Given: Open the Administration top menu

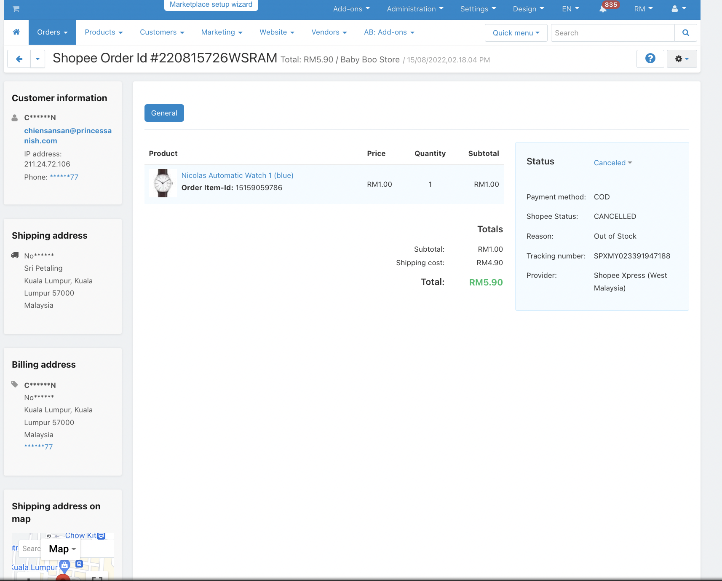Looking at the screenshot, I should click(415, 9).
